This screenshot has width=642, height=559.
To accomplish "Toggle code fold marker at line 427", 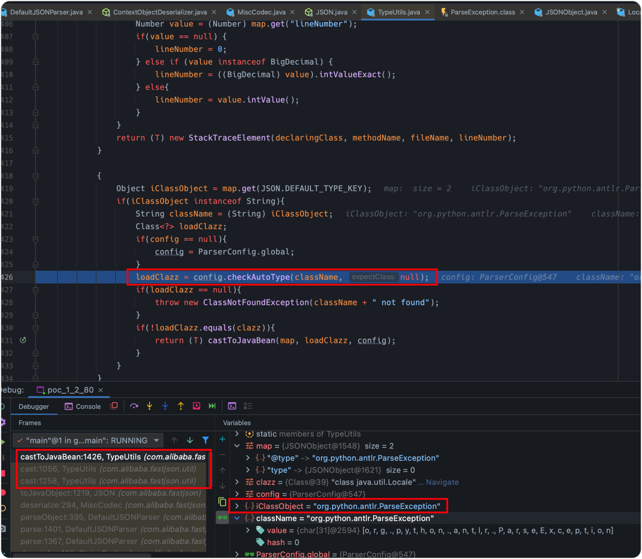I will 36,290.
